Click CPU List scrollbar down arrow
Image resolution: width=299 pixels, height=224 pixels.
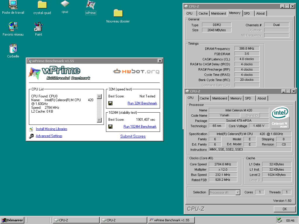(x=99, y=120)
